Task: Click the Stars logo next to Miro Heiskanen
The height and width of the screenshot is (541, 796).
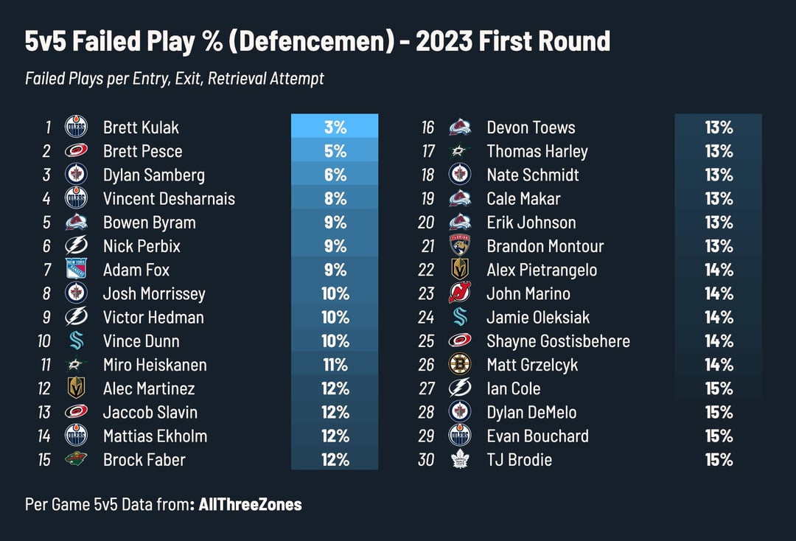Action: [76, 365]
